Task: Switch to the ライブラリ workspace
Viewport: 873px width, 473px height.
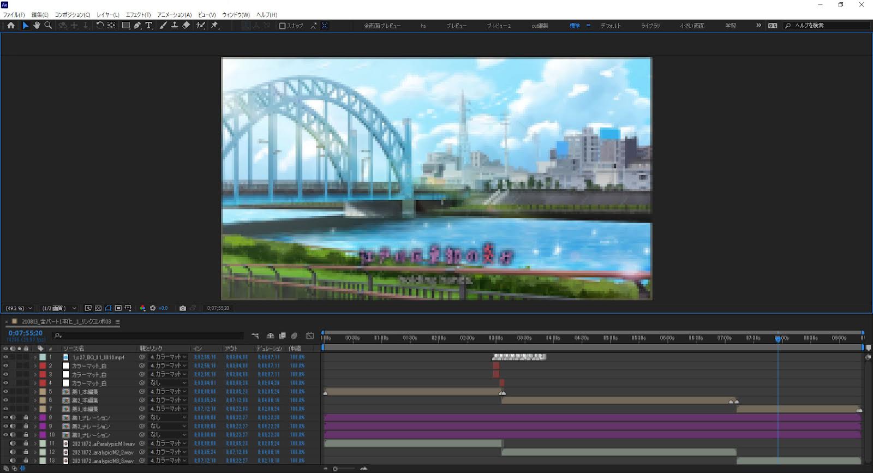Action: [x=650, y=26]
